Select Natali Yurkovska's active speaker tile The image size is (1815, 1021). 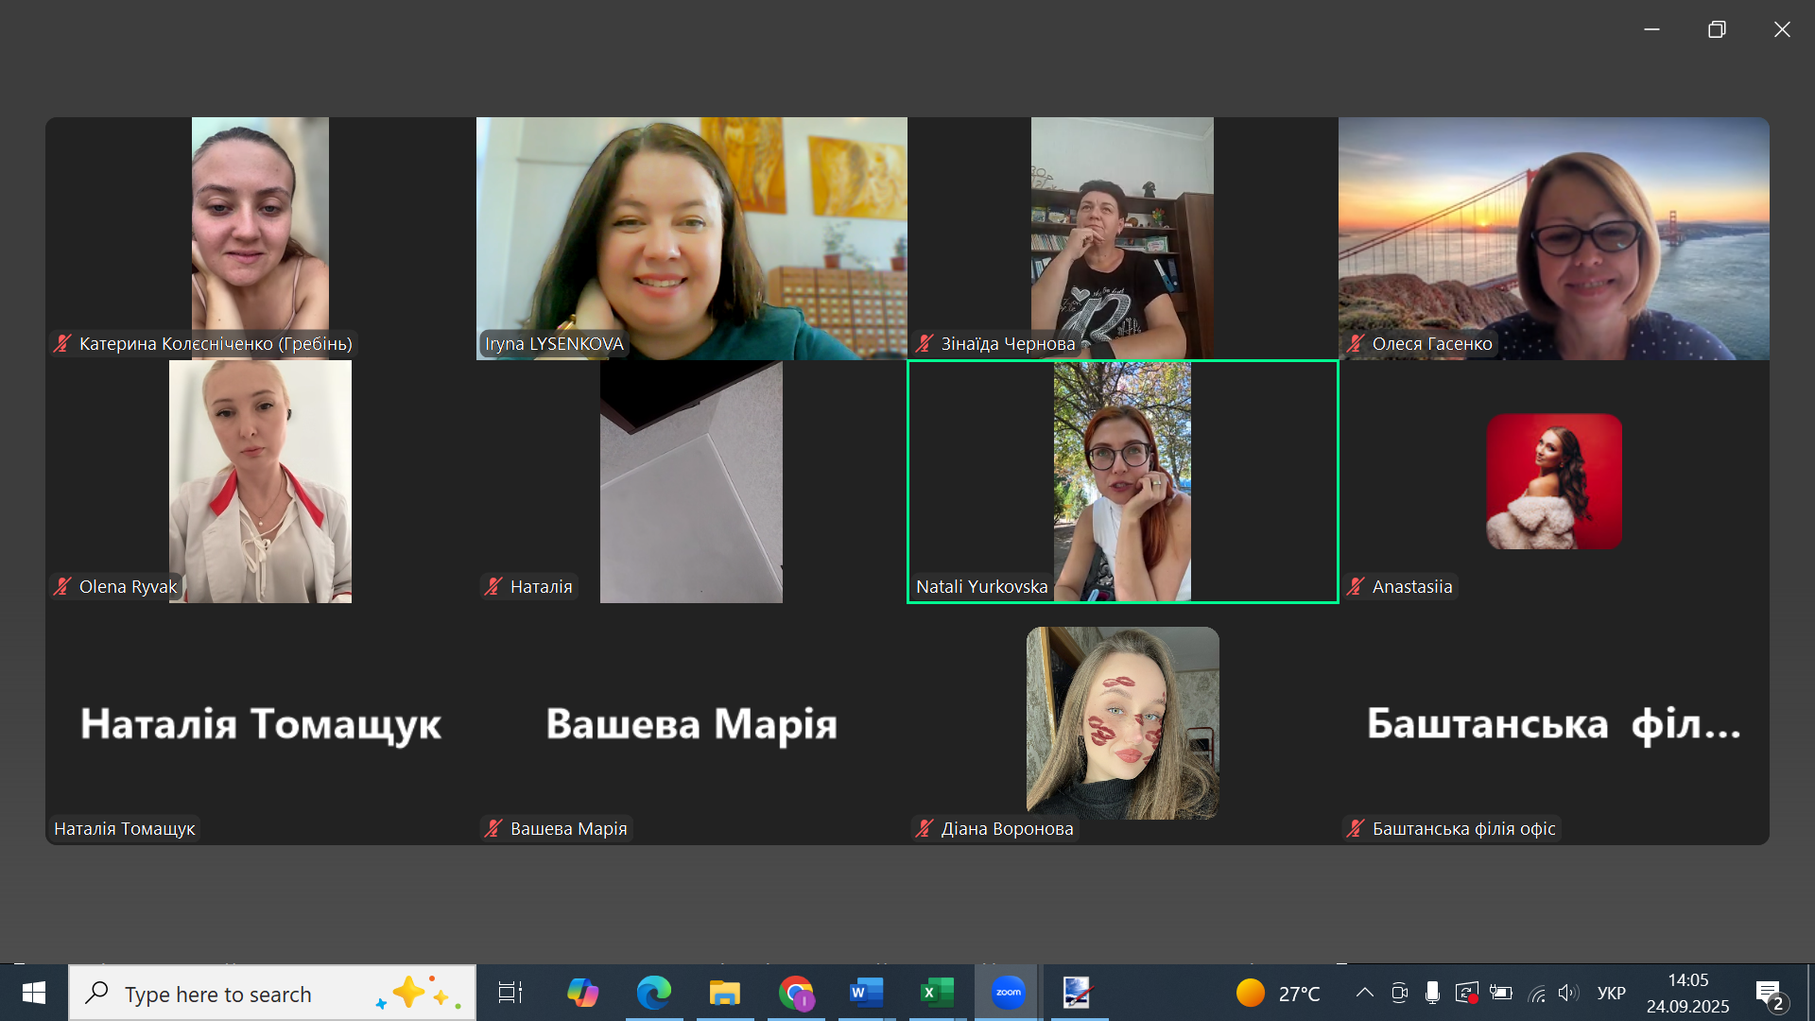(1122, 480)
